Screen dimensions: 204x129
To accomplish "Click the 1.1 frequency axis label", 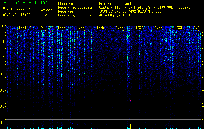I will click(3, 42).
